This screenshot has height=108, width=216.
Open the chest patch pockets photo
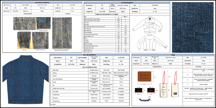click(24, 24)
